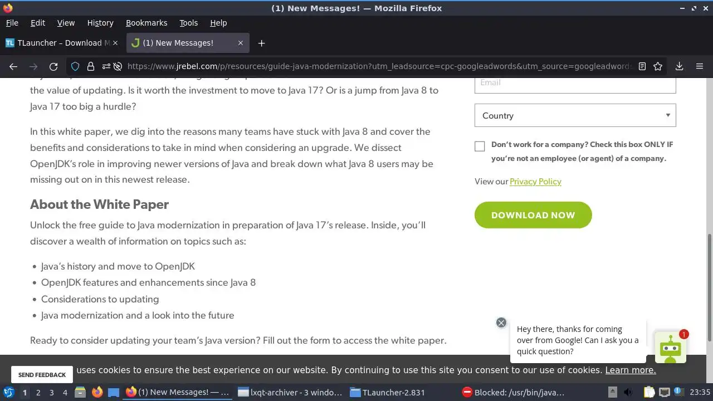Click 'Java modernization and a look into the future' bullet
Image resolution: width=713 pixels, height=401 pixels.
point(138,315)
